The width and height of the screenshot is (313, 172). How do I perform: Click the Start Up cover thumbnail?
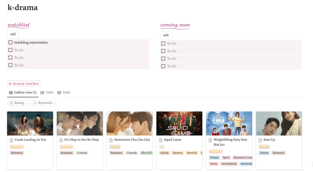[x=279, y=123]
